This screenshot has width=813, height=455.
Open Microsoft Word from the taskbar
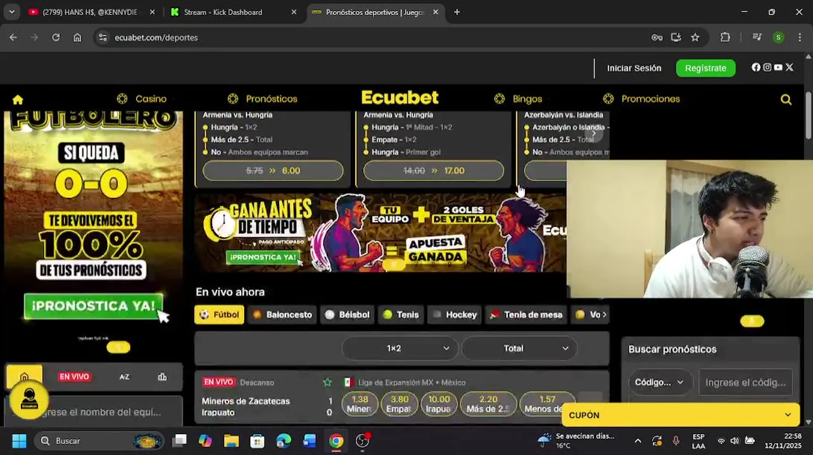(x=310, y=440)
